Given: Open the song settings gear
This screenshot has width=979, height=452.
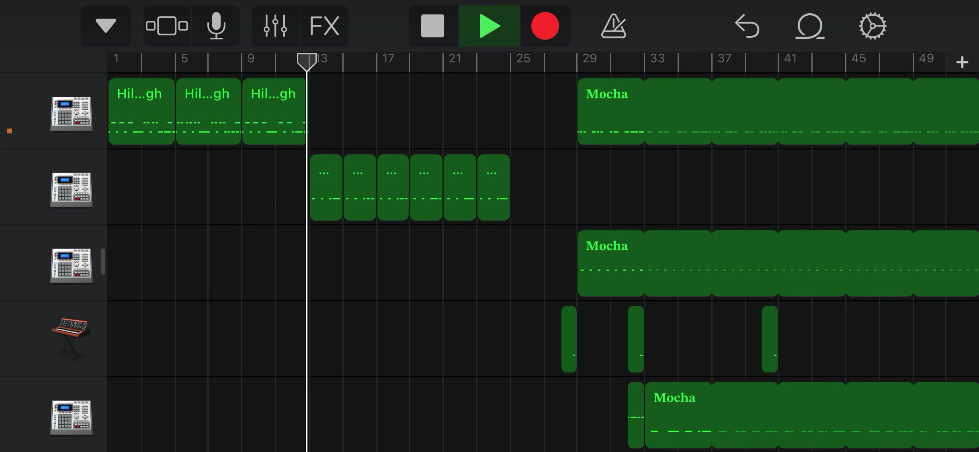Looking at the screenshot, I should click(x=872, y=26).
